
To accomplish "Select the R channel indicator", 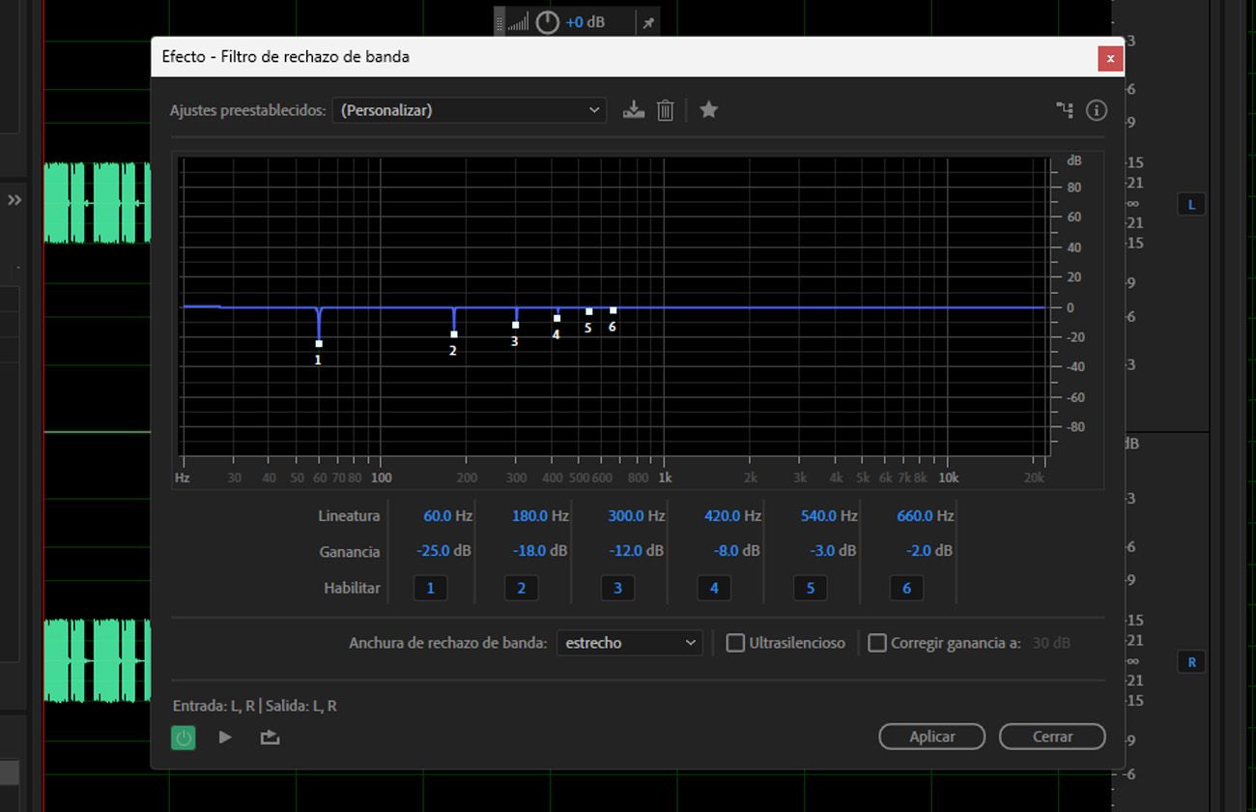I will click(x=1191, y=662).
